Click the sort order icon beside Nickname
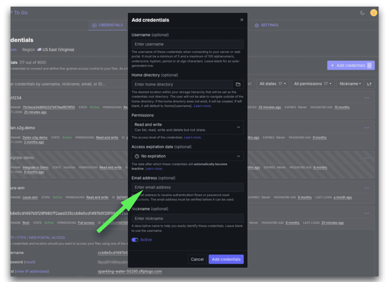This screenshot has height=282, width=386. 369,84
